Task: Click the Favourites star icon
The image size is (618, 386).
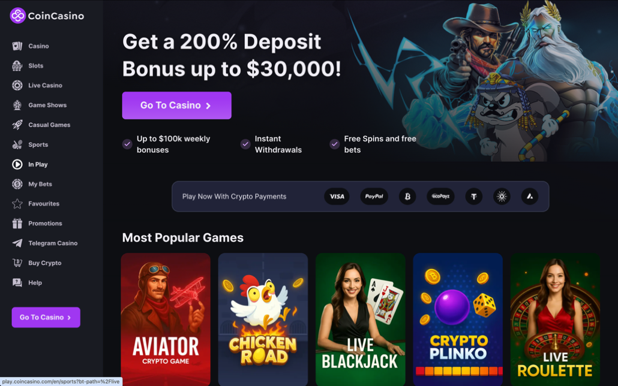Action: [17, 204]
